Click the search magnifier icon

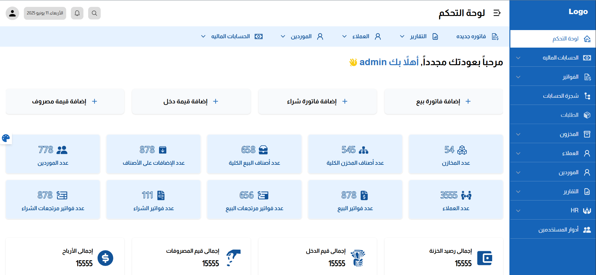coord(94,13)
